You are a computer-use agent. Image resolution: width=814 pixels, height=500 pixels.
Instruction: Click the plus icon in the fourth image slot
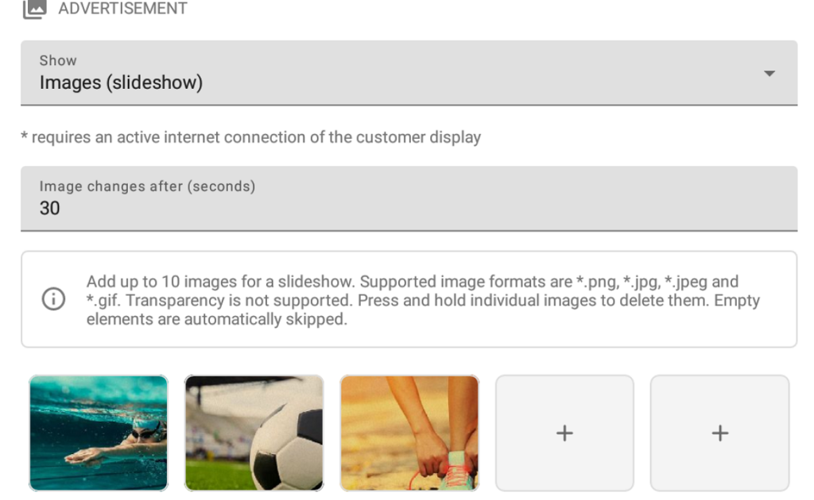(564, 433)
